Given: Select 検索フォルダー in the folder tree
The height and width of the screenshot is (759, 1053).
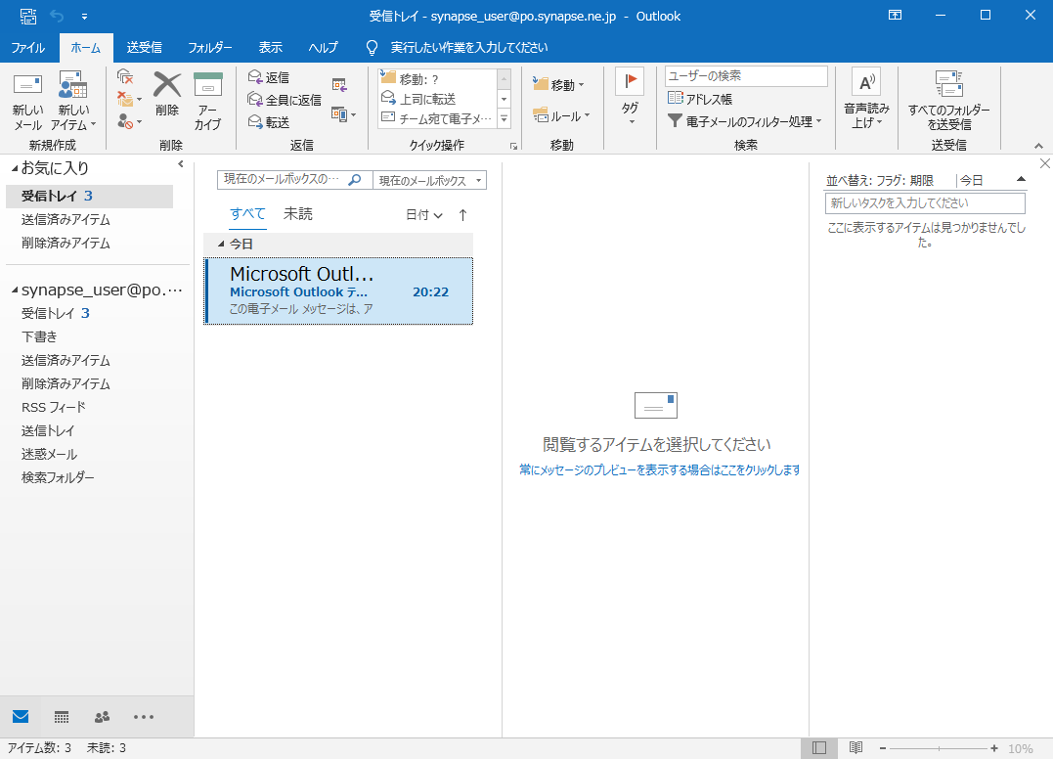Looking at the screenshot, I should [58, 477].
